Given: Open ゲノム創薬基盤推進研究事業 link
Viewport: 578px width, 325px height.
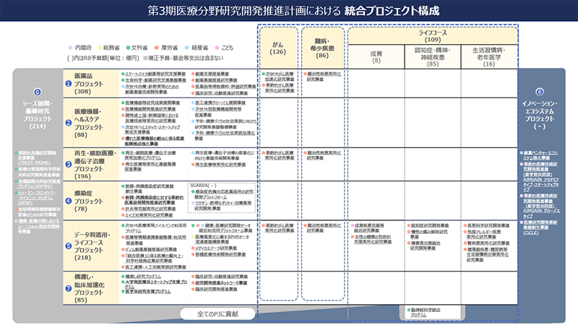Looking at the screenshot, I should pos(151,249).
